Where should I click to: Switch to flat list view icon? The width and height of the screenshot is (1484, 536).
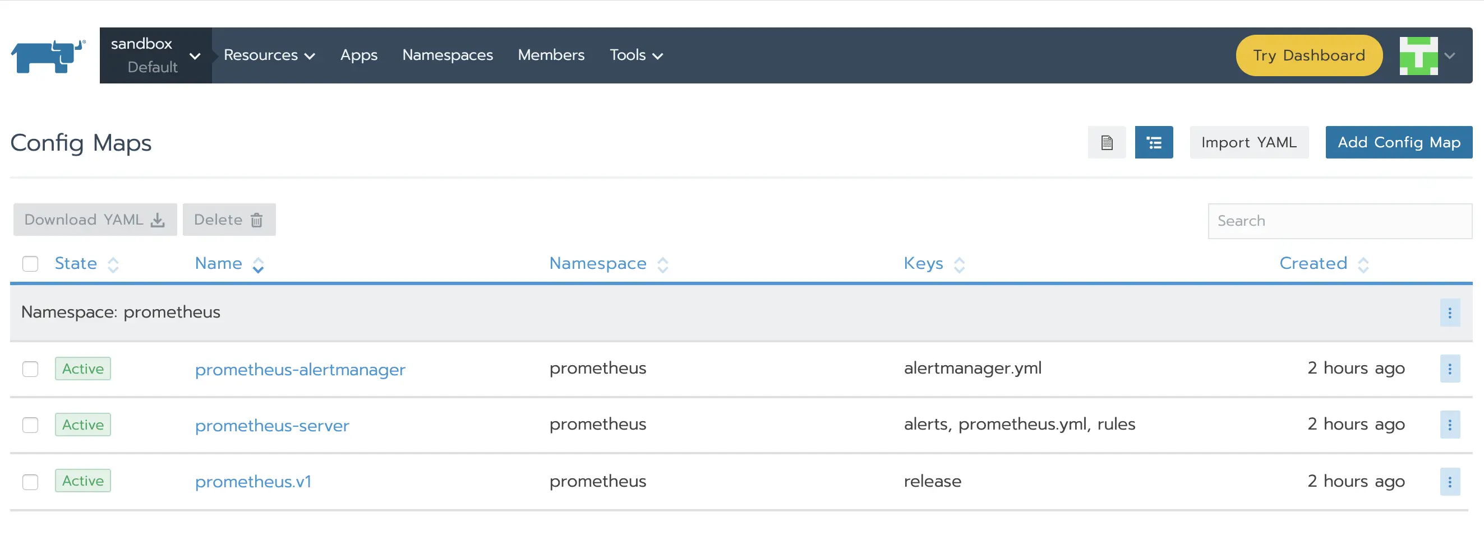pos(1106,142)
